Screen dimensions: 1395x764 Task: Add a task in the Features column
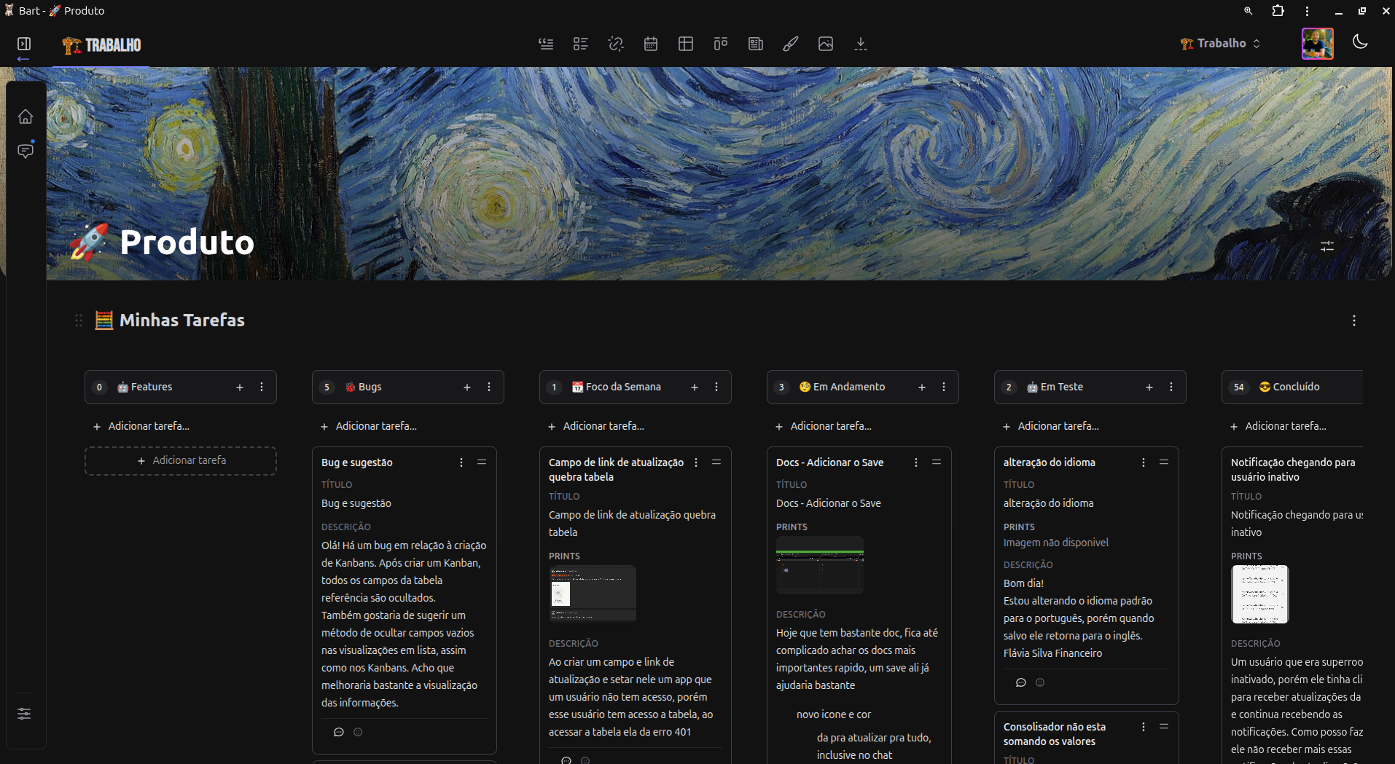(141, 425)
